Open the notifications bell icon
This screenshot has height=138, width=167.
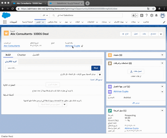pyautogui.click(x=156, y=15)
